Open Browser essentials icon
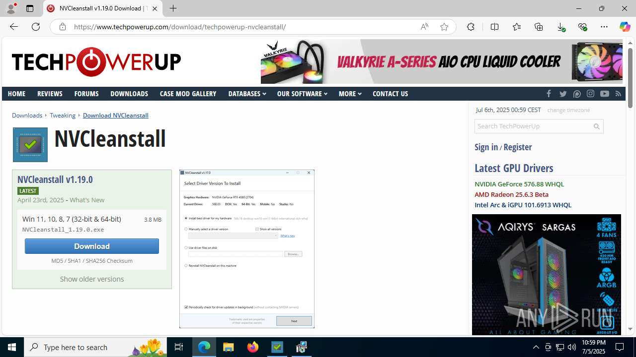Viewport: 636px width, 357px height. [x=583, y=27]
